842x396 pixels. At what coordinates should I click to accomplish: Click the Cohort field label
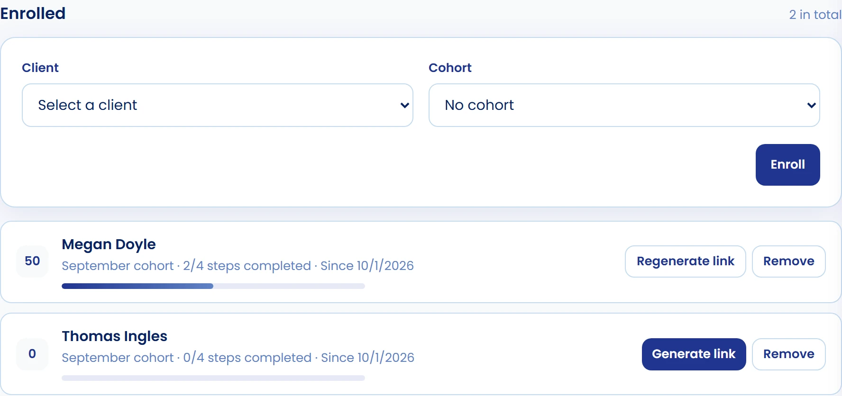coord(450,68)
